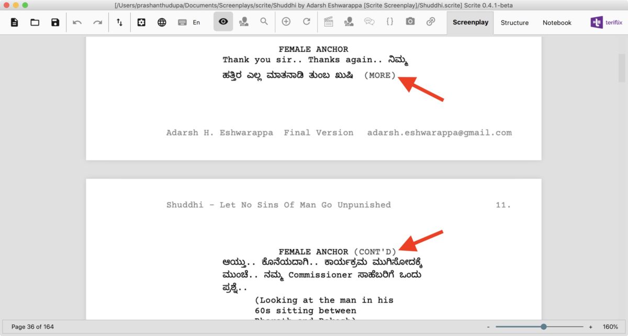The width and height of the screenshot is (628, 336).
Task: Switch to the Structure tab
Action: pos(514,23)
